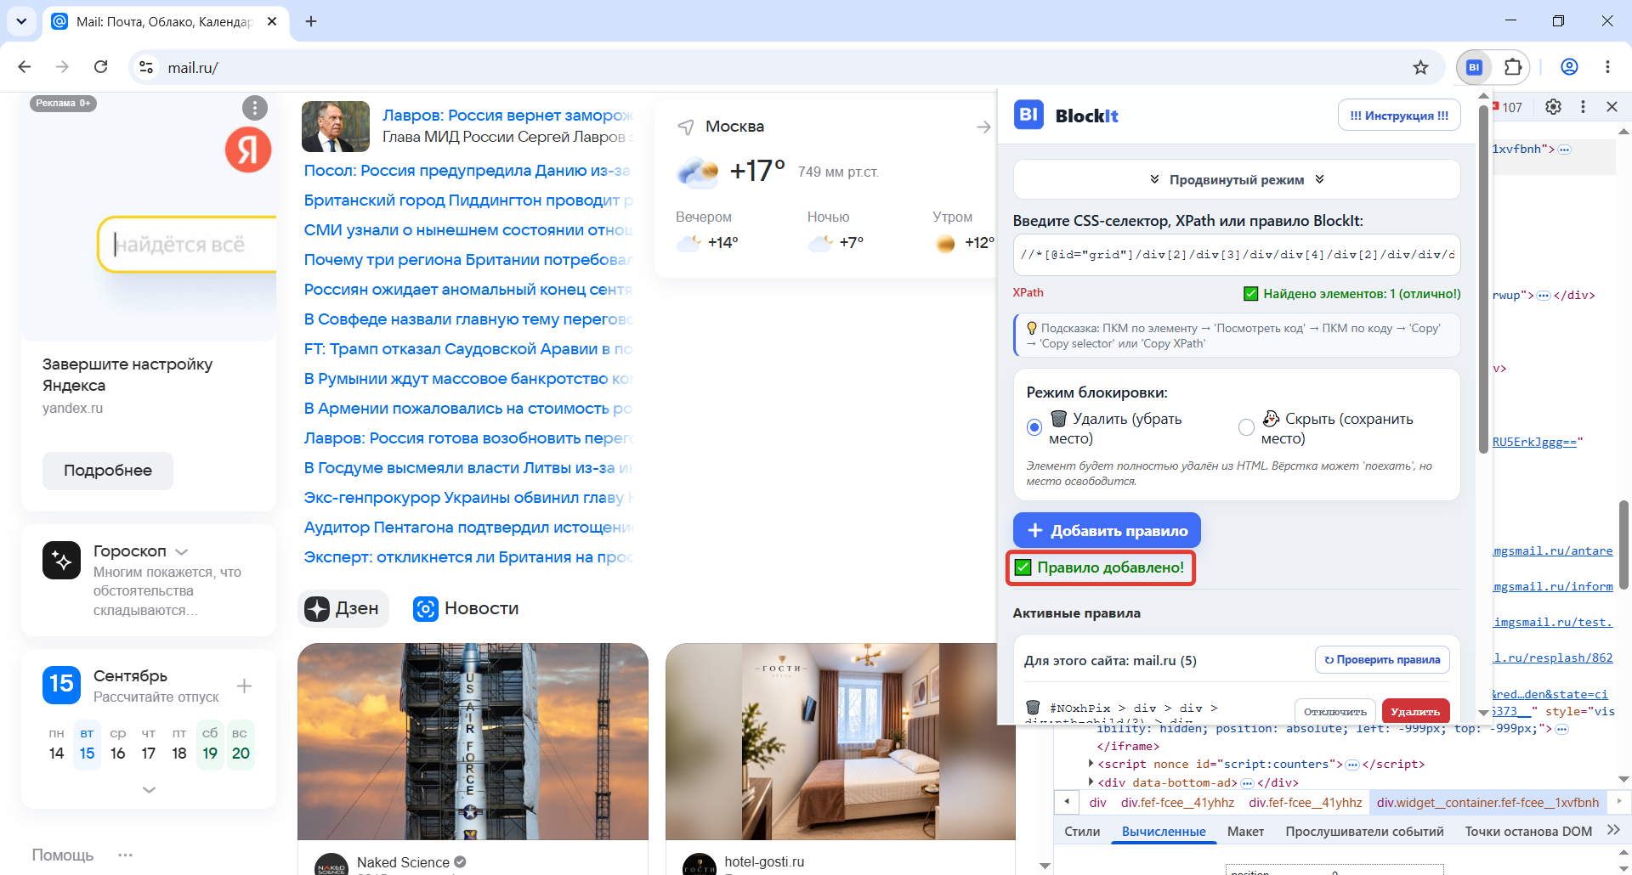The width and height of the screenshot is (1632, 875).
Task: Click the weather arrow next to Москва
Action: tap(983, 127)
